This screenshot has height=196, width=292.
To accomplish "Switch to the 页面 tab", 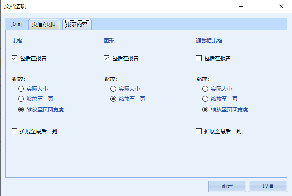I will point(16,24).
